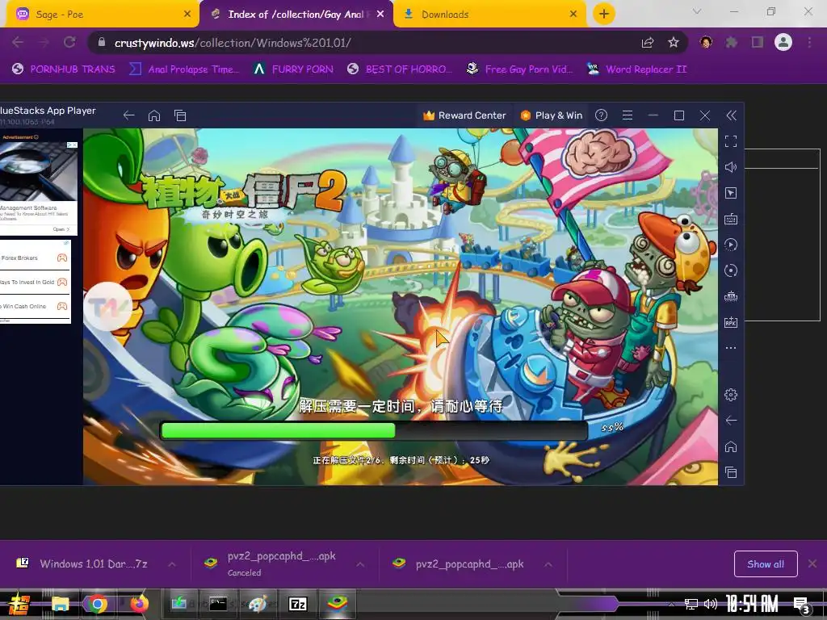Open File Explorer from the taskbar
Viewport: 827px width, 620px height.
pos(60,604)
